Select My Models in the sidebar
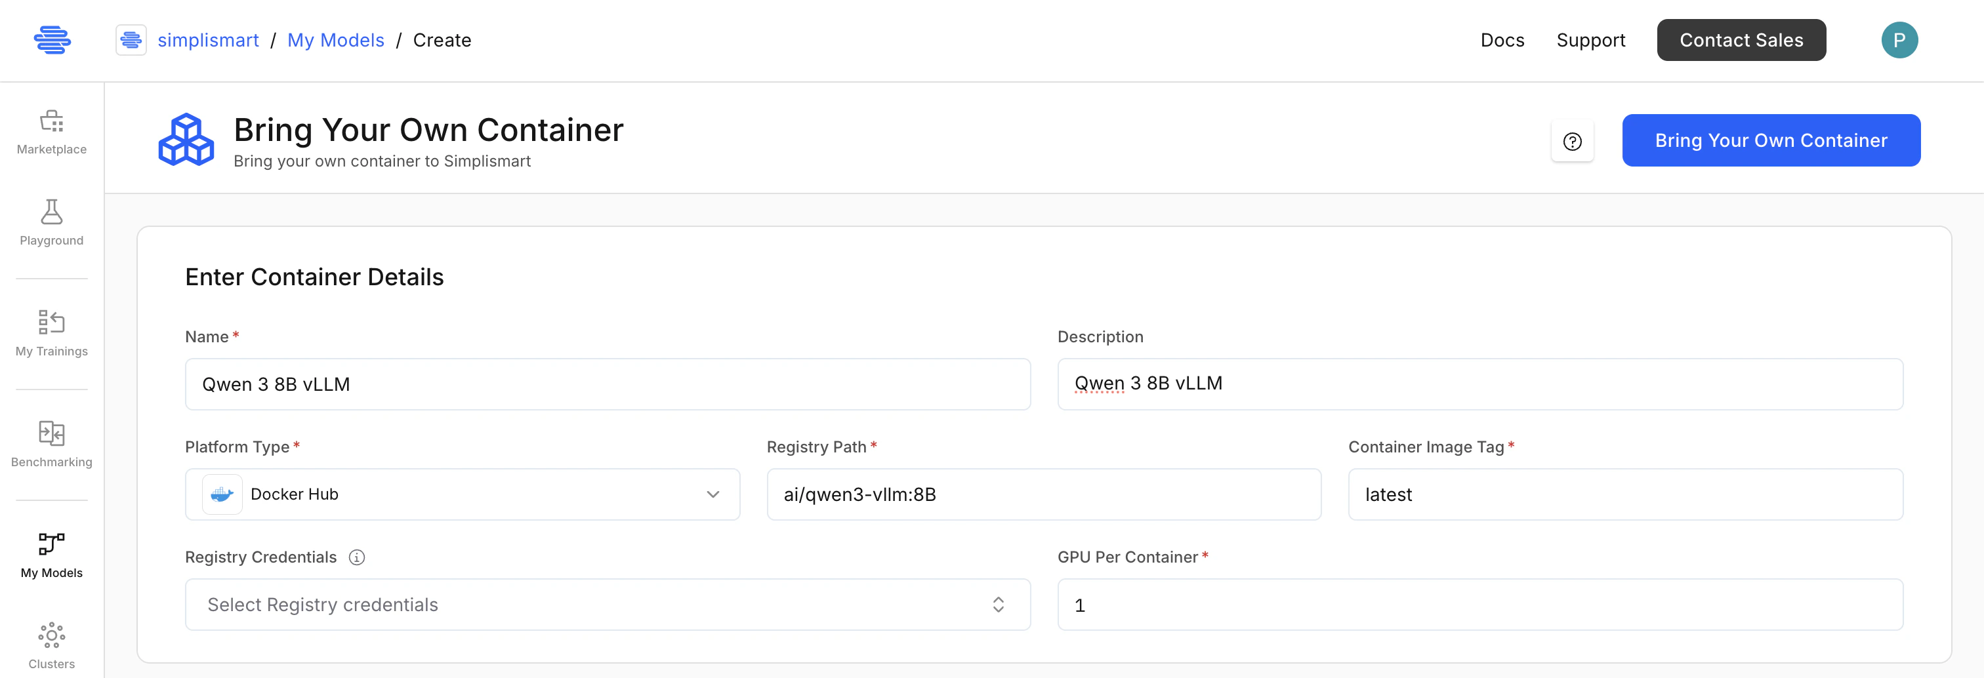1984x678 pixels. tap(51, 555)
